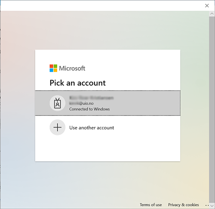This screenshot has height=209, width=215.
Task: Open the Privacy & cookies link
Action: [184, 205]
